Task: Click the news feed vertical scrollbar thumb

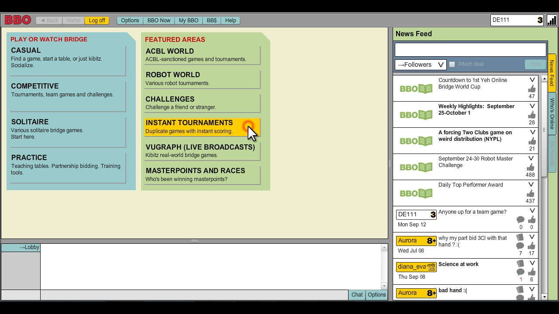Action: (x=544, y=129)
